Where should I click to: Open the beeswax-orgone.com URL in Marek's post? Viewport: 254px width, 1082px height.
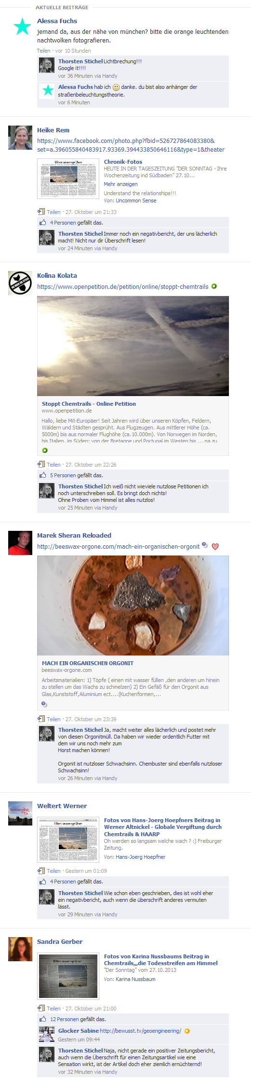point(118,547)
